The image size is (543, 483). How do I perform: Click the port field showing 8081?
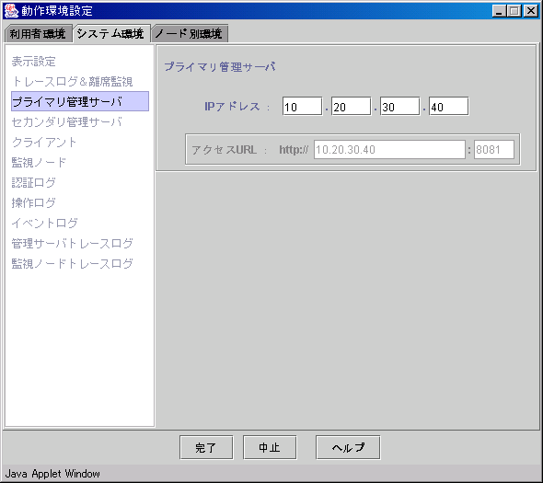pos(494,150)
